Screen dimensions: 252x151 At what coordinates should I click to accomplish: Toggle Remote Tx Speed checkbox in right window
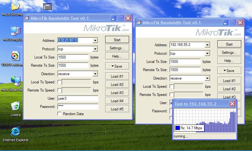click(171, 95)
